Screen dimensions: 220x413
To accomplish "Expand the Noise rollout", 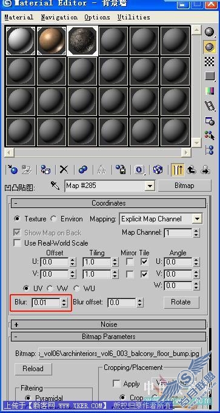I will tap(108, 324).
